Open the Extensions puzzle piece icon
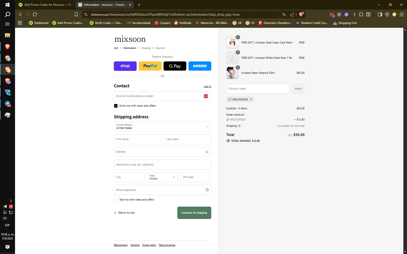The width and height of the screenshot is (407, 254). pyautogui.click(x=361, y=14)
